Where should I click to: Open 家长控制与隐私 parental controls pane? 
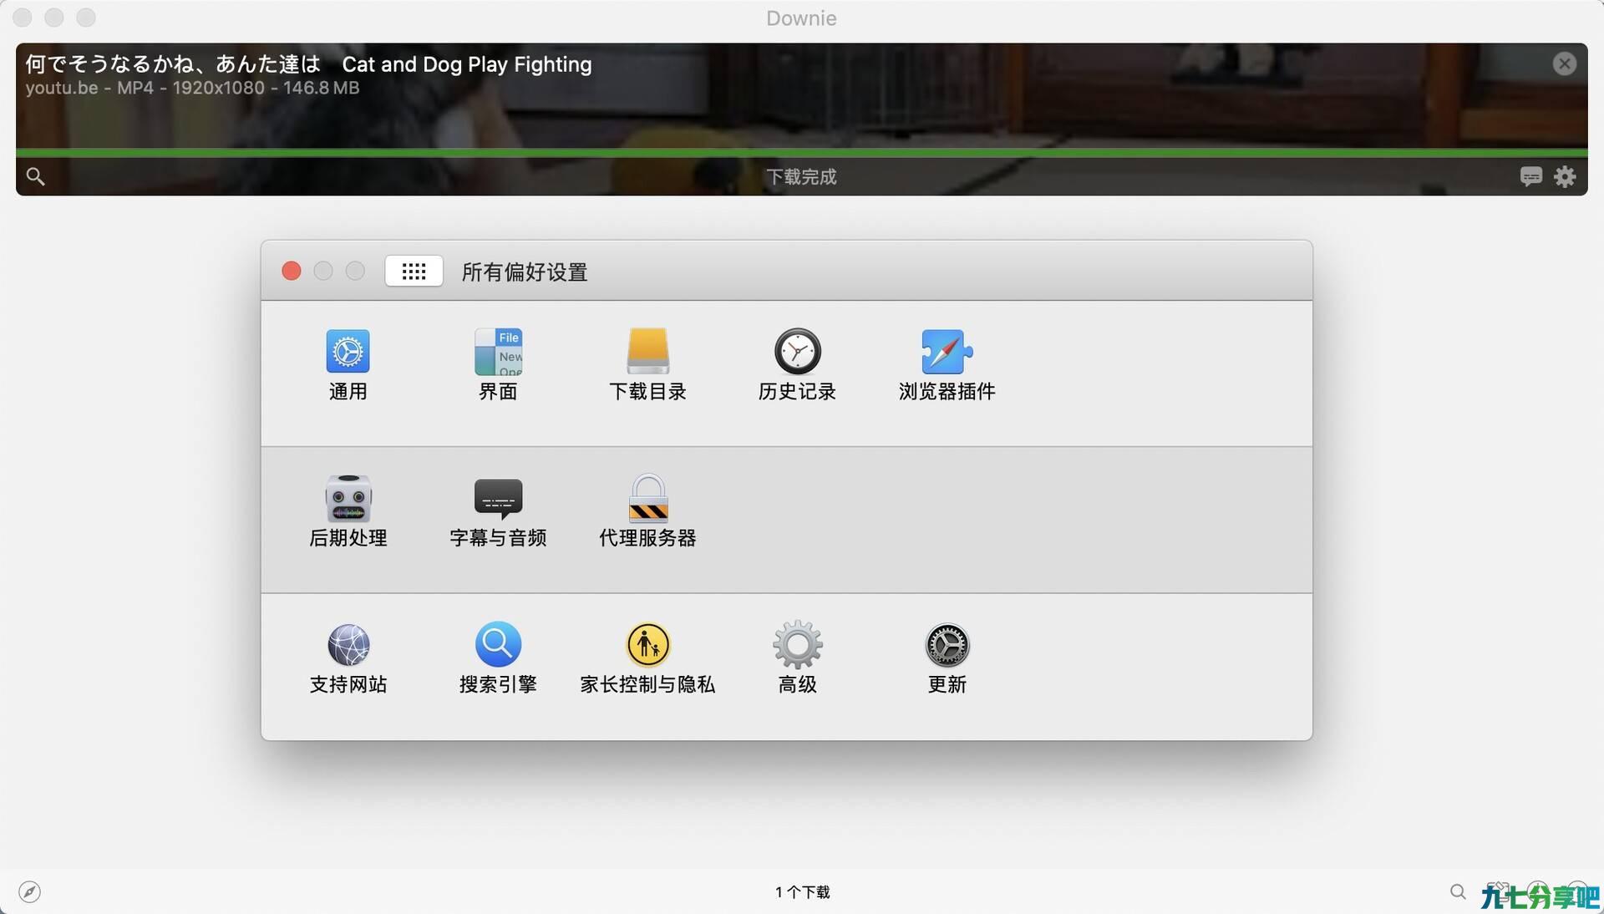click(x=647, y=658)
